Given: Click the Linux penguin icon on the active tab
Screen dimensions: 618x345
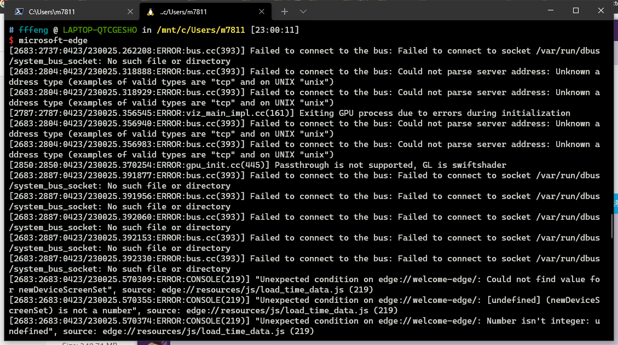Looking at the screenshot, I should (x=151, y=11).
